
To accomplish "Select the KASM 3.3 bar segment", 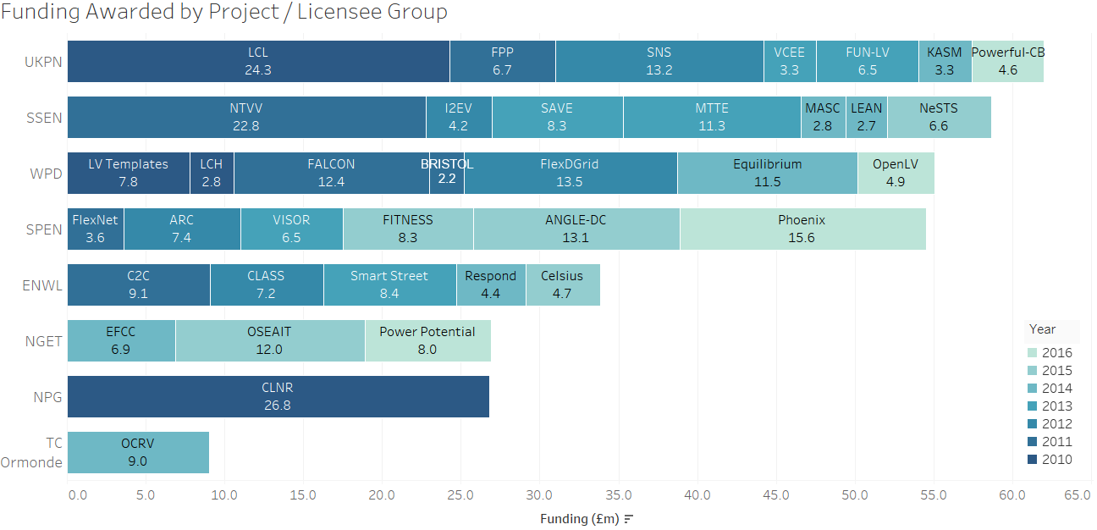I will [945, 61].
